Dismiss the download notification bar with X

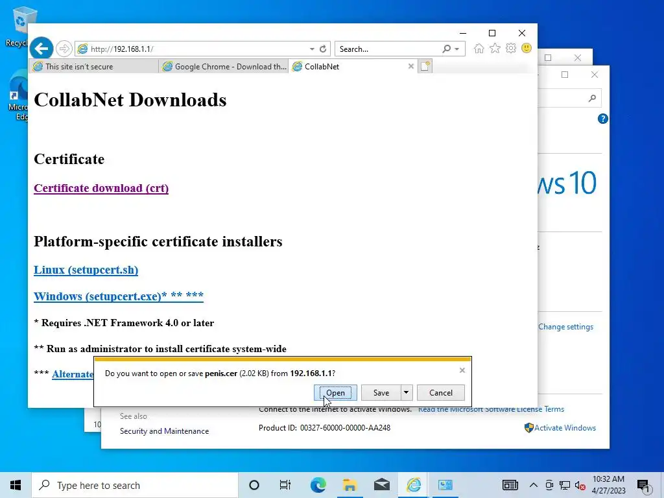click(462, 370)
